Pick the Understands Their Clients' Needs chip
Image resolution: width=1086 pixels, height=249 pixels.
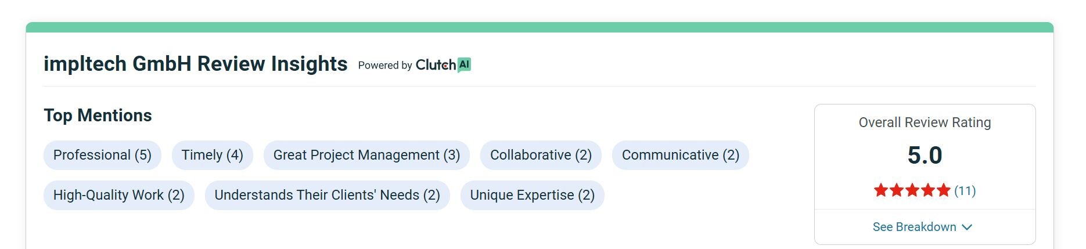327,195
